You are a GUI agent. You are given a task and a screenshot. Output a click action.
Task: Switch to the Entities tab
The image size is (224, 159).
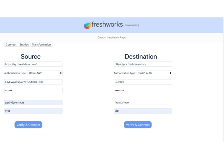[24, 45]
